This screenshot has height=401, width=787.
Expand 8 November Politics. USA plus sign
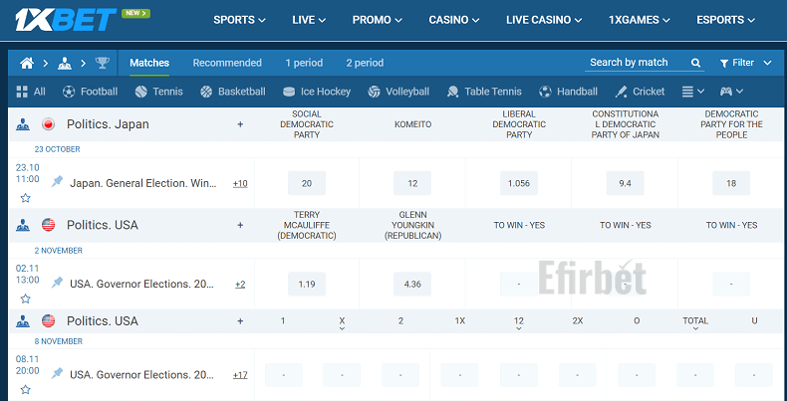click(240, 320)
